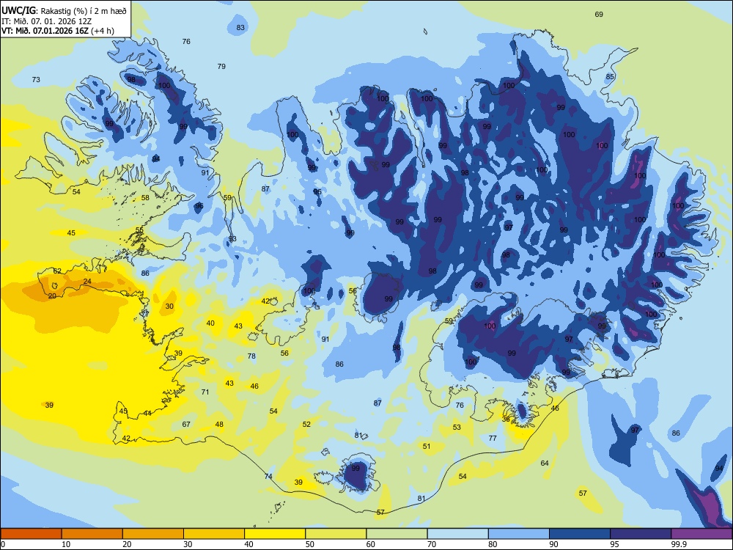Select the 95–99.9 navy legend swatch
Screen dimensions: 733x550
(x=641, y=534)
